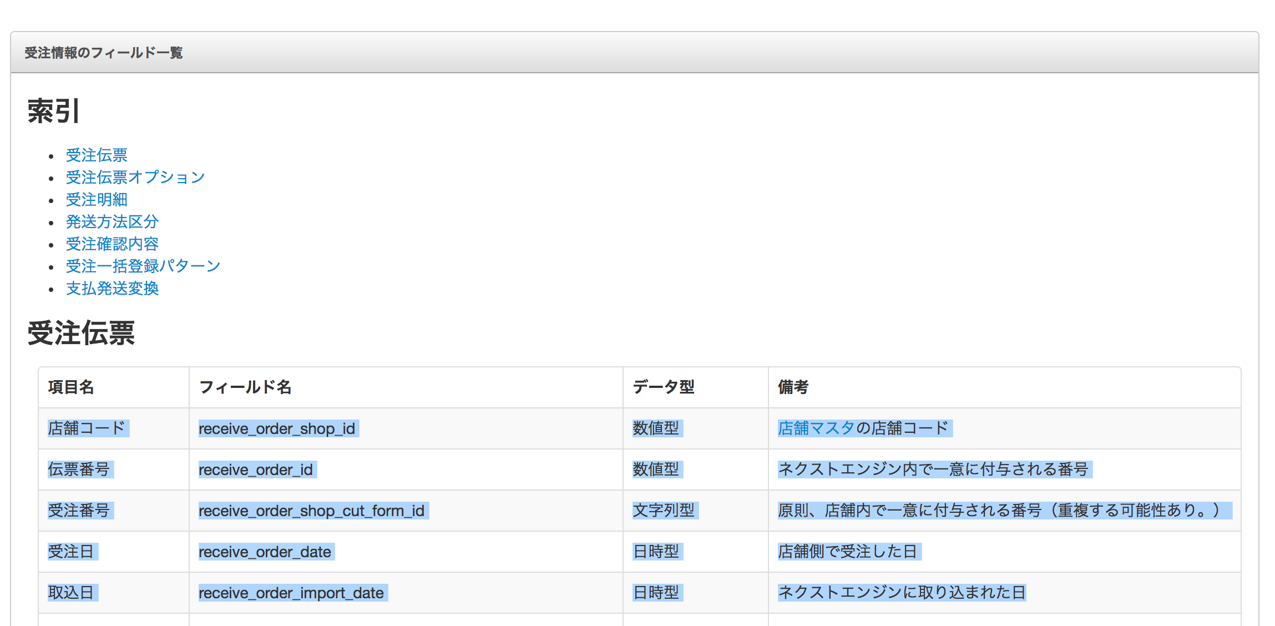1275x626 pixels.
Task: Select the receive_order_shop_cut_form_id cell
Action: [311, 511]
